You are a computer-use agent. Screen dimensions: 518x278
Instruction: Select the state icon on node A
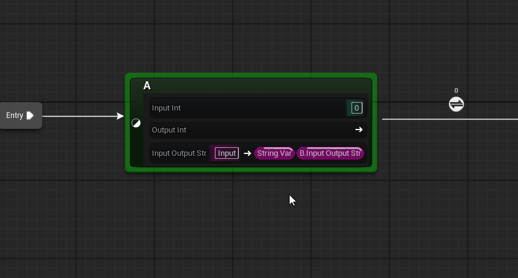click(136, 123)
